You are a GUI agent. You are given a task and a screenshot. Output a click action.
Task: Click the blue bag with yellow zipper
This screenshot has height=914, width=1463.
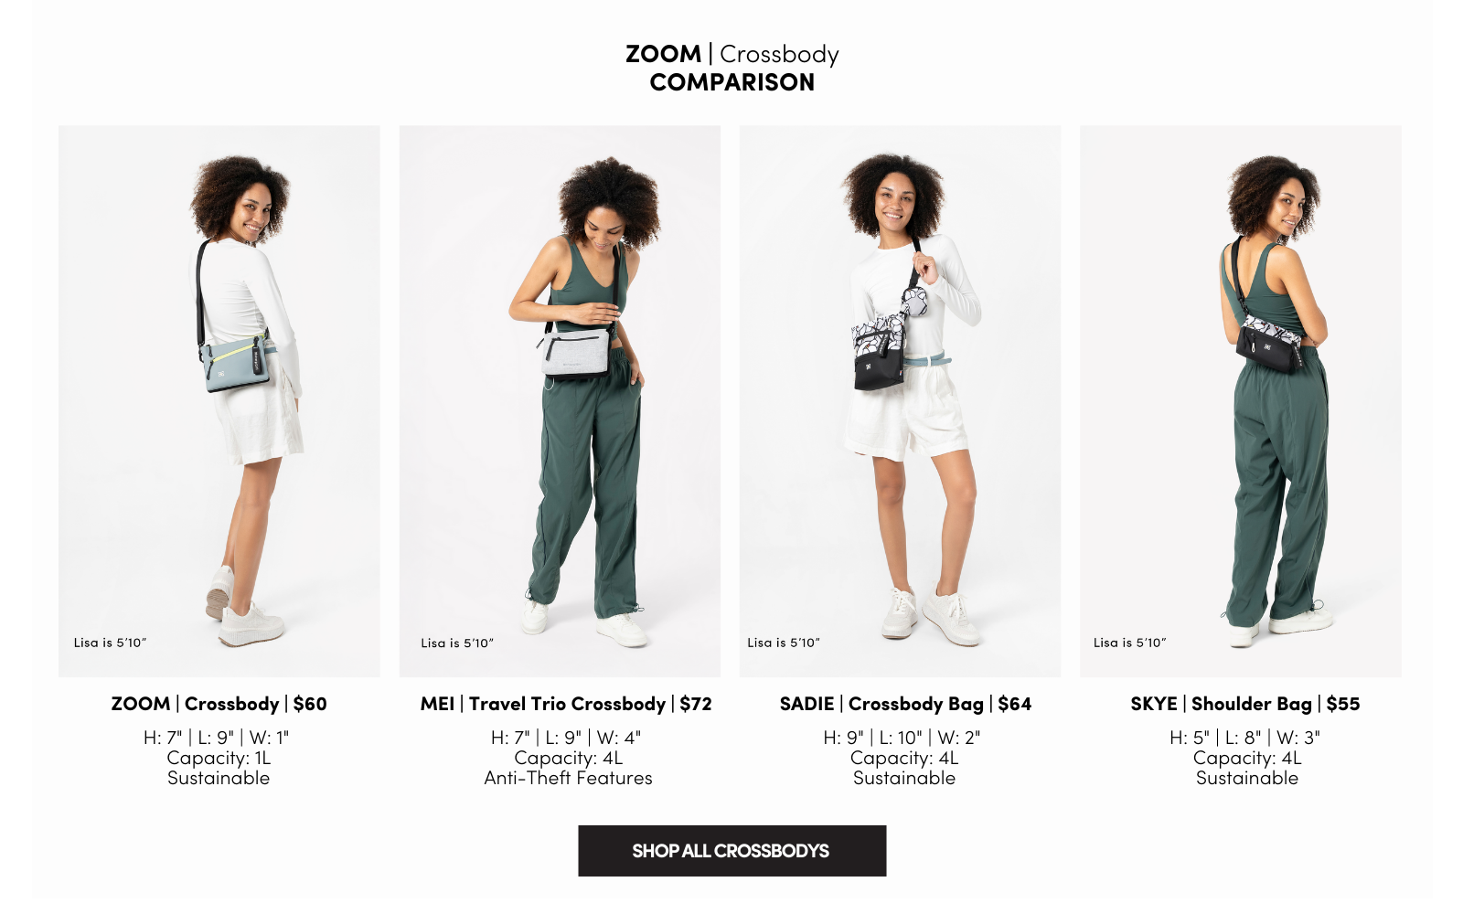[236, 363]
